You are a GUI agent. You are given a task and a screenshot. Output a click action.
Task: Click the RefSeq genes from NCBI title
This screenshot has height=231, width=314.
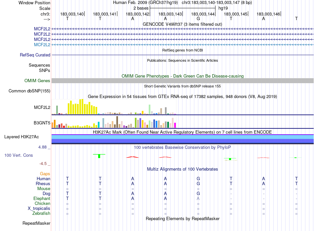(x=182, y=50)
